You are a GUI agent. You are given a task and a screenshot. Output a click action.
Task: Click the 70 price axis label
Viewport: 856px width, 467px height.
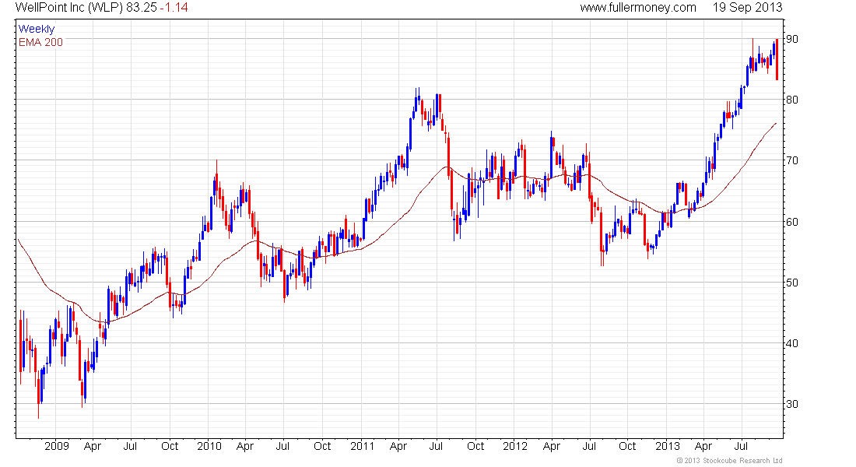tap(791, 160)
